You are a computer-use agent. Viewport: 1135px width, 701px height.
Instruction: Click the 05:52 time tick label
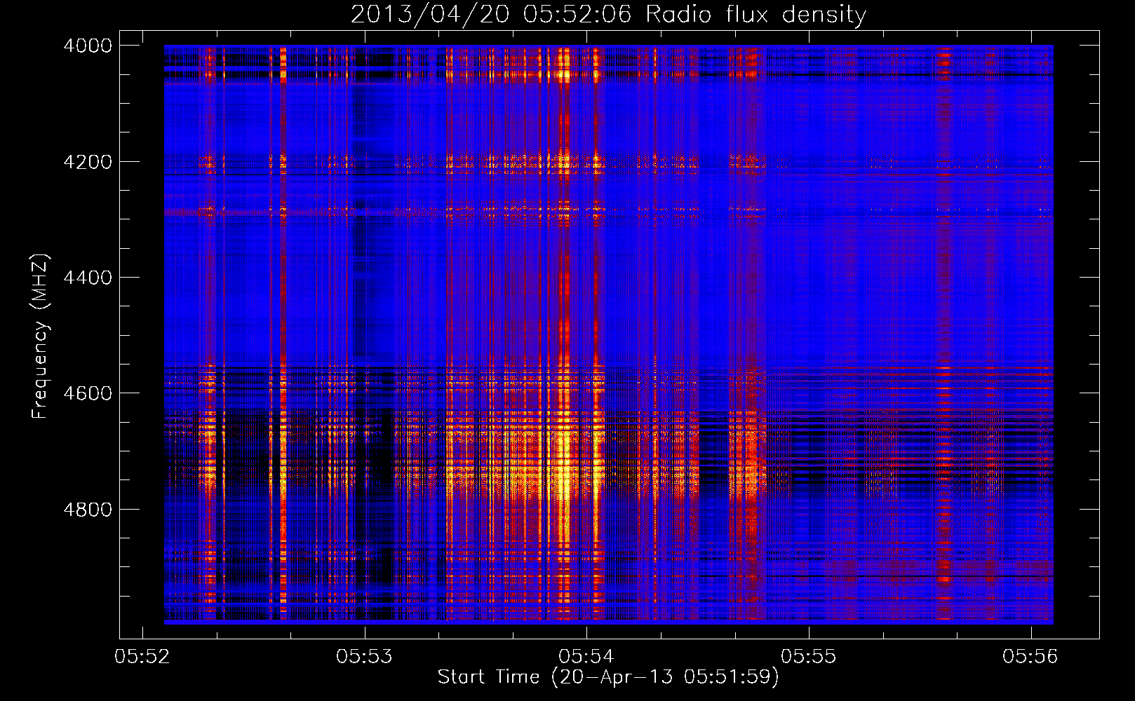[142, 657]
